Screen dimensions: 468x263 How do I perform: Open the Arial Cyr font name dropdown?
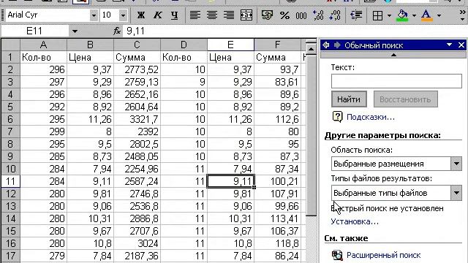(x=94, y=15)
